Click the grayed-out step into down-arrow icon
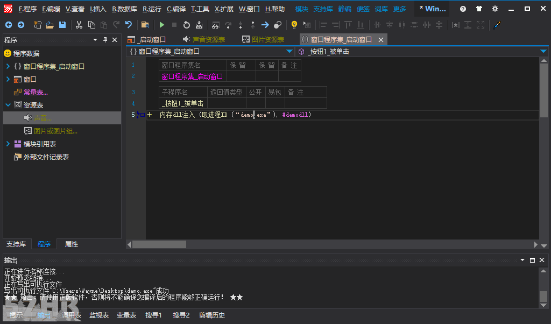This screenshot has width=551, height=324. click(241, 25)
